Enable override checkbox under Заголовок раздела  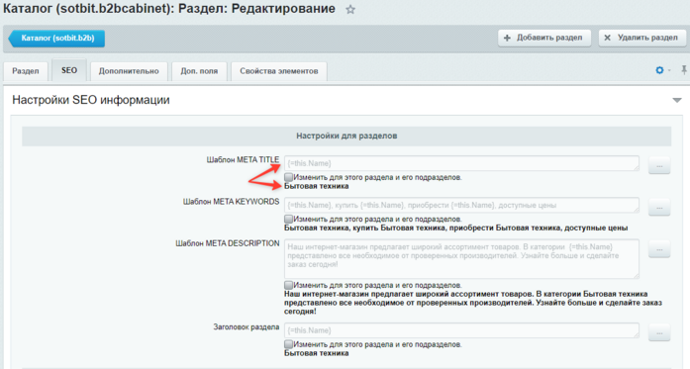(x=288, y=344)
